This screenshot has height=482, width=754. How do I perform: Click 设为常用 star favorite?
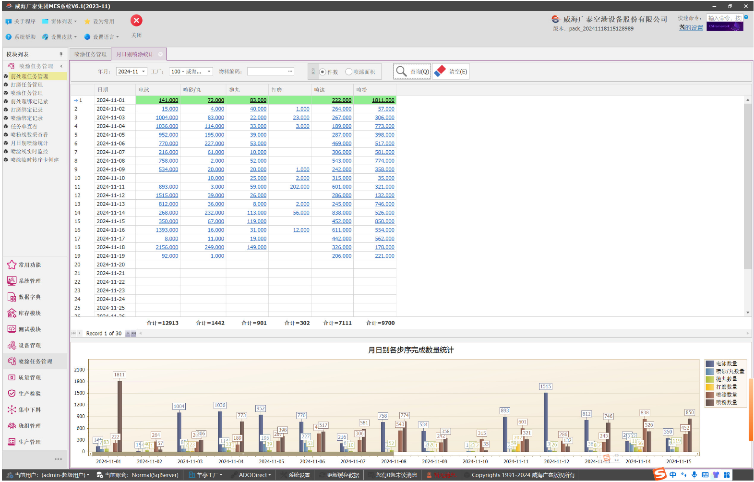[x=99, y=22]
